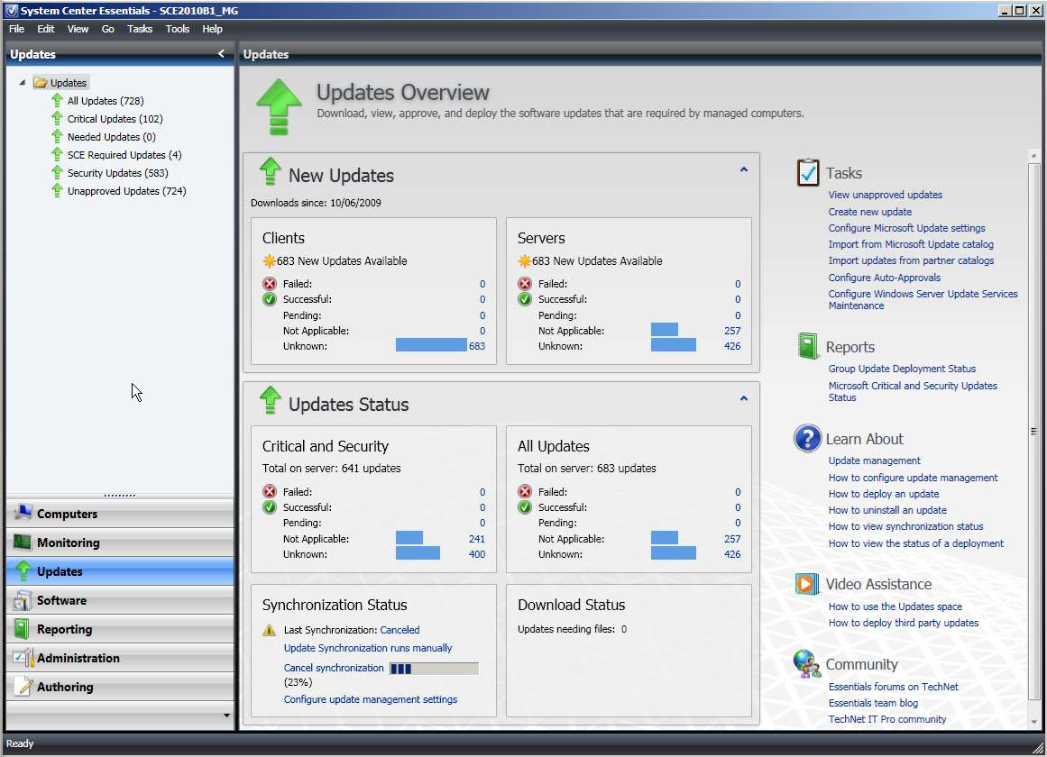Click the Updates folder icon in the tree

(x=40, y=83)
